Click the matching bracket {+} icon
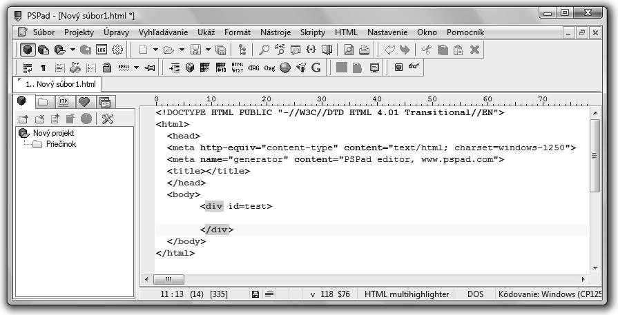 coord(311,49)
